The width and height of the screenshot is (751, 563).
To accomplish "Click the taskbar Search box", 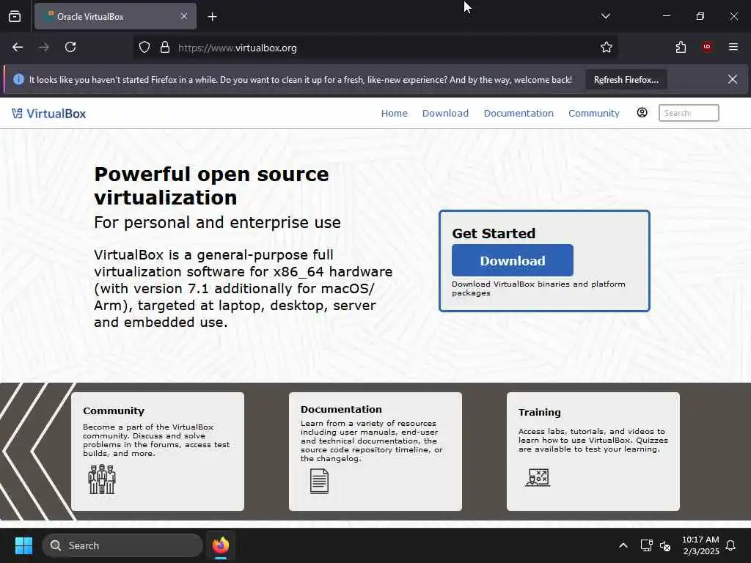I will 122,545.
